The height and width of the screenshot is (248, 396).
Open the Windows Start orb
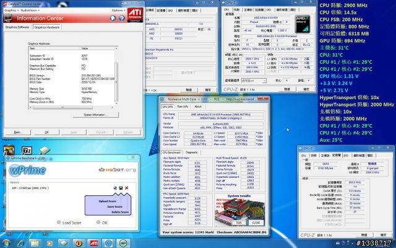point(6,244)
